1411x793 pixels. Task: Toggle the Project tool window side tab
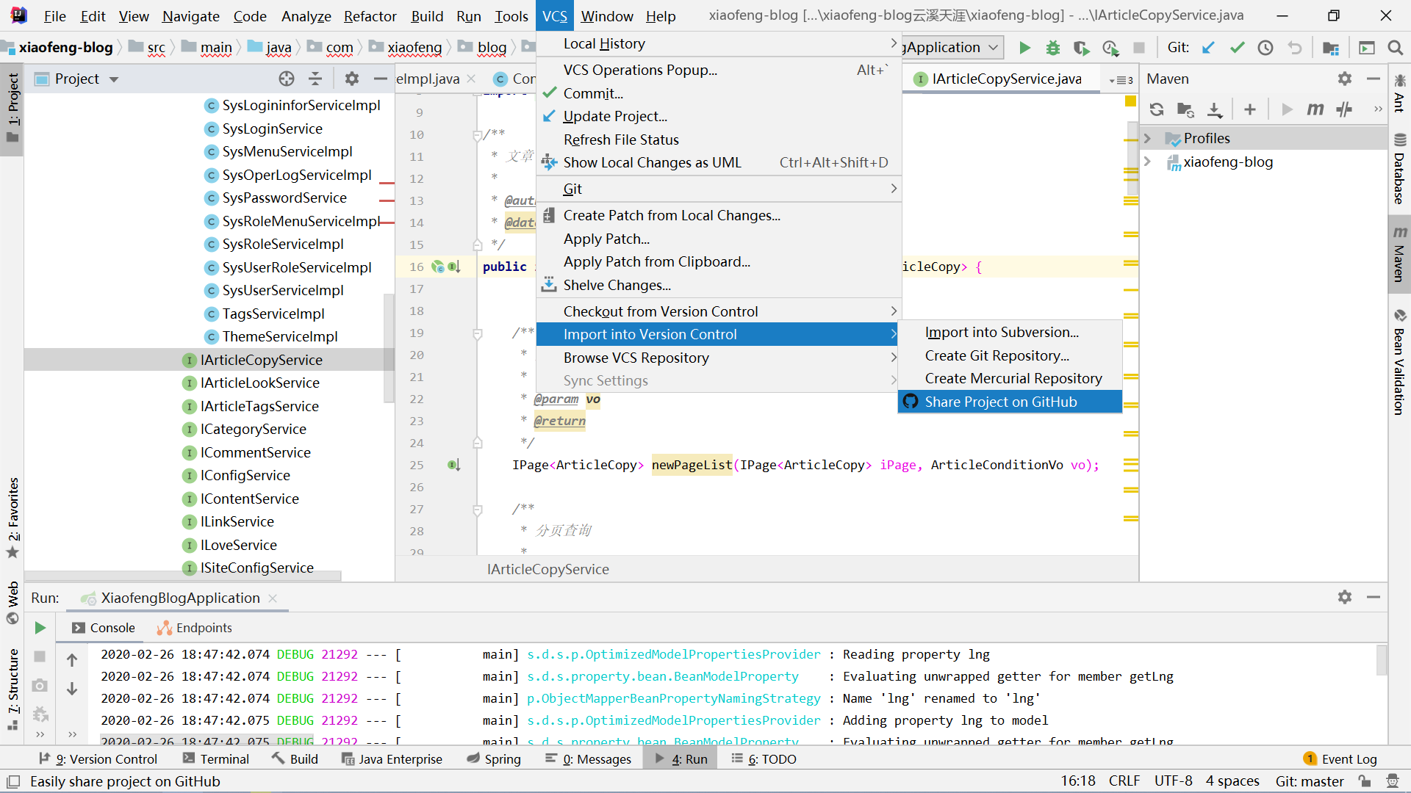coord(12,108)
